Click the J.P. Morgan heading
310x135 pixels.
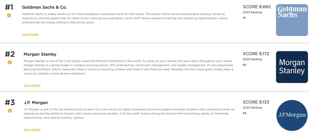pos(36,103)
